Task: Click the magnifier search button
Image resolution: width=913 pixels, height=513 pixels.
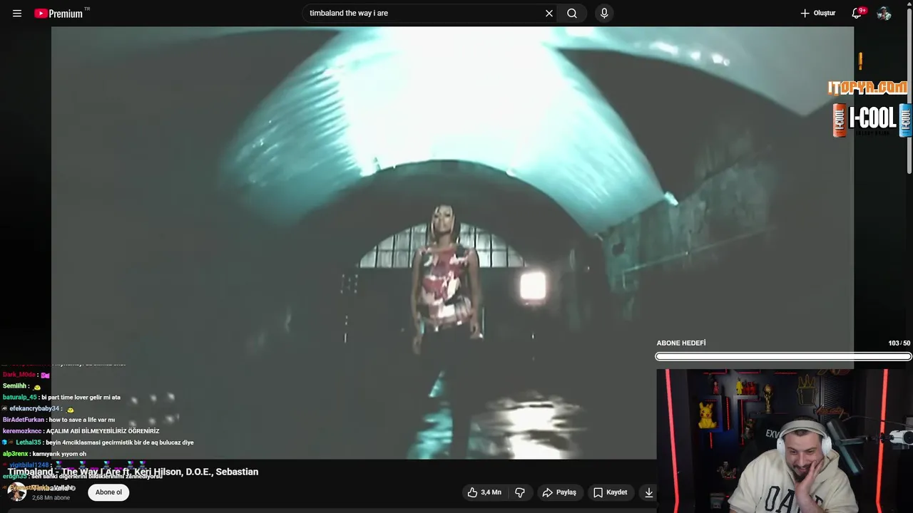Action: point(572,13)
